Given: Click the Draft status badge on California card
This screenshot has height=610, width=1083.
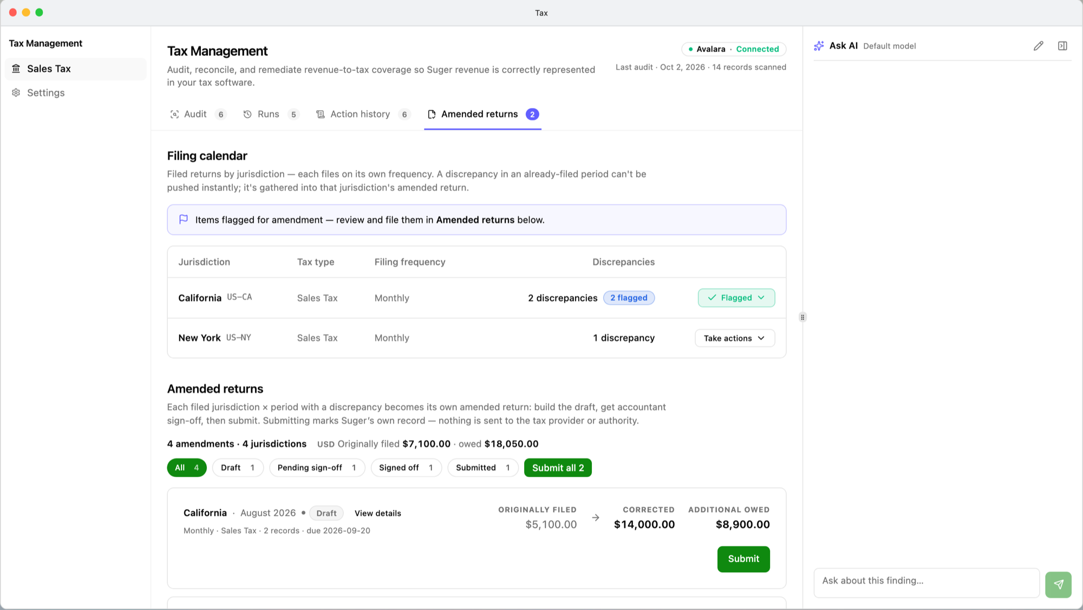Looking at the screenshot, I should click(x=326, y=513).
